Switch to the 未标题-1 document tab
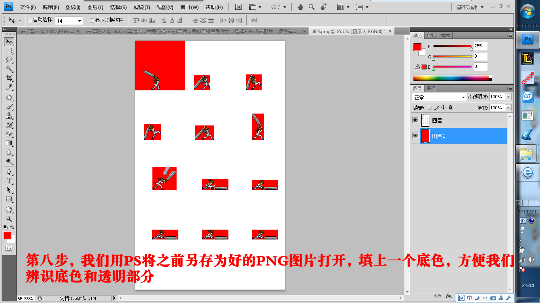 47,31
